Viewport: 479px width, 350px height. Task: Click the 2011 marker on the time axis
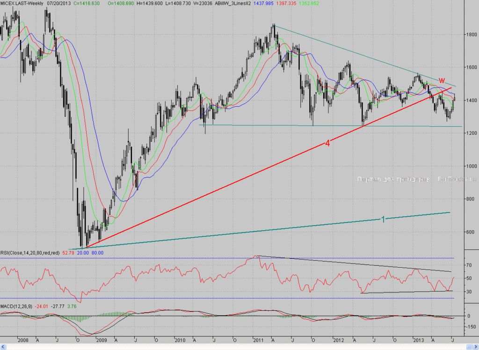(258, 340)
